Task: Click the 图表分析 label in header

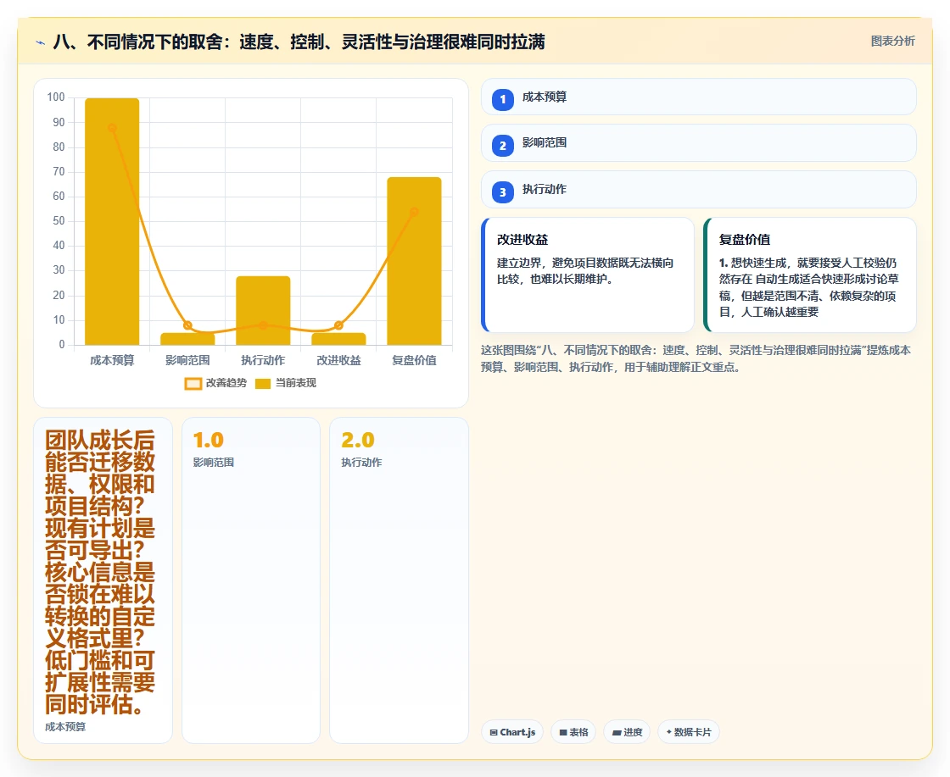Action: (x=892, y=42)
